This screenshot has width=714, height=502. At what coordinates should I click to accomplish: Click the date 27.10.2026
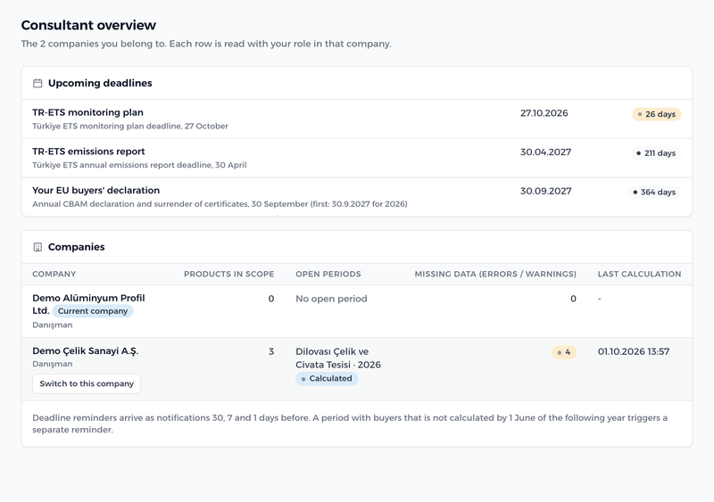tap(544, 113)
